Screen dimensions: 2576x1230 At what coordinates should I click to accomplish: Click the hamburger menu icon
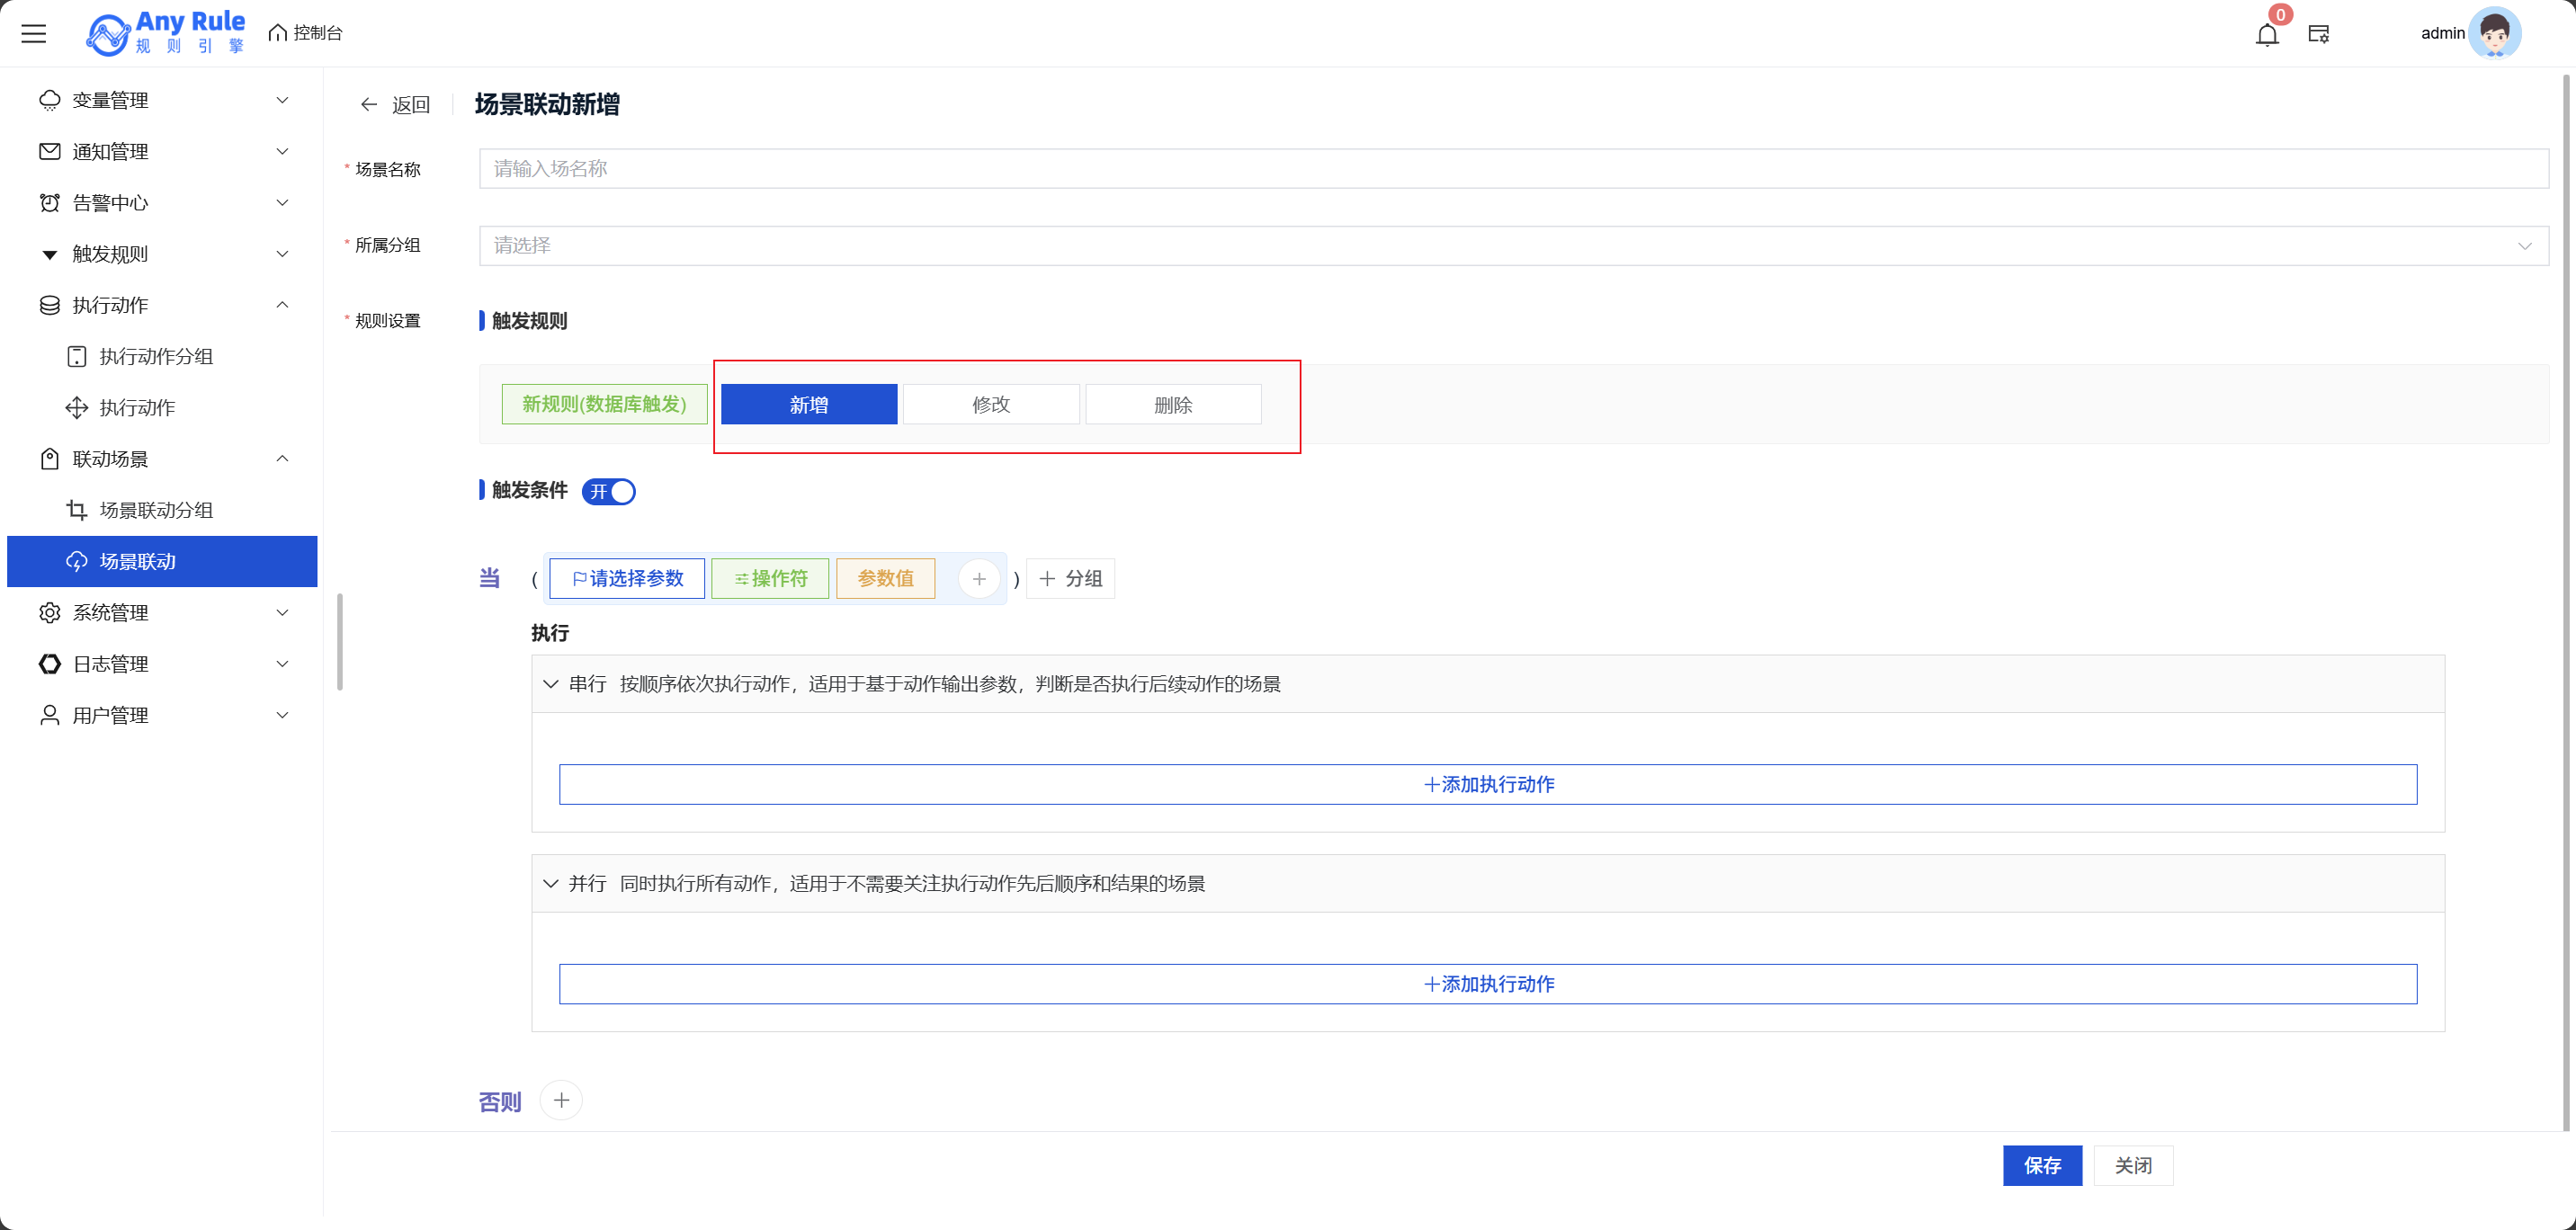(34, 34)
